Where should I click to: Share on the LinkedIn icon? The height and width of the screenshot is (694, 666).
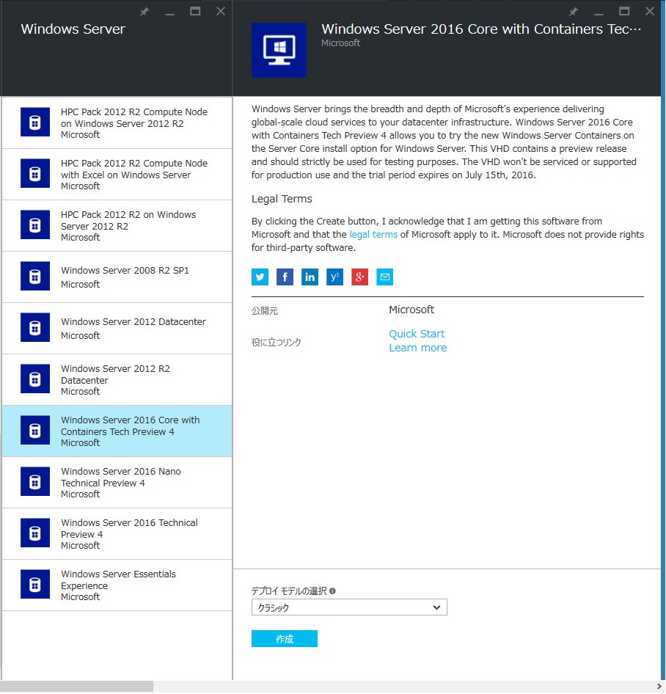[310, 277]
